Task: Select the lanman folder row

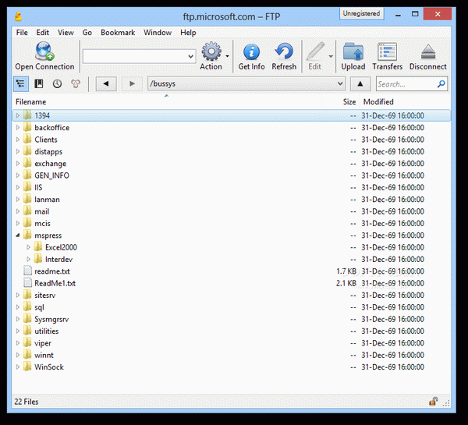Action: coord(232,199)
